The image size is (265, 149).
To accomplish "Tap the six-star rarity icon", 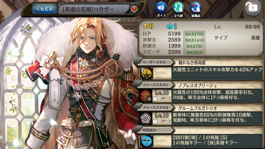I will click(x=148, y=26).
